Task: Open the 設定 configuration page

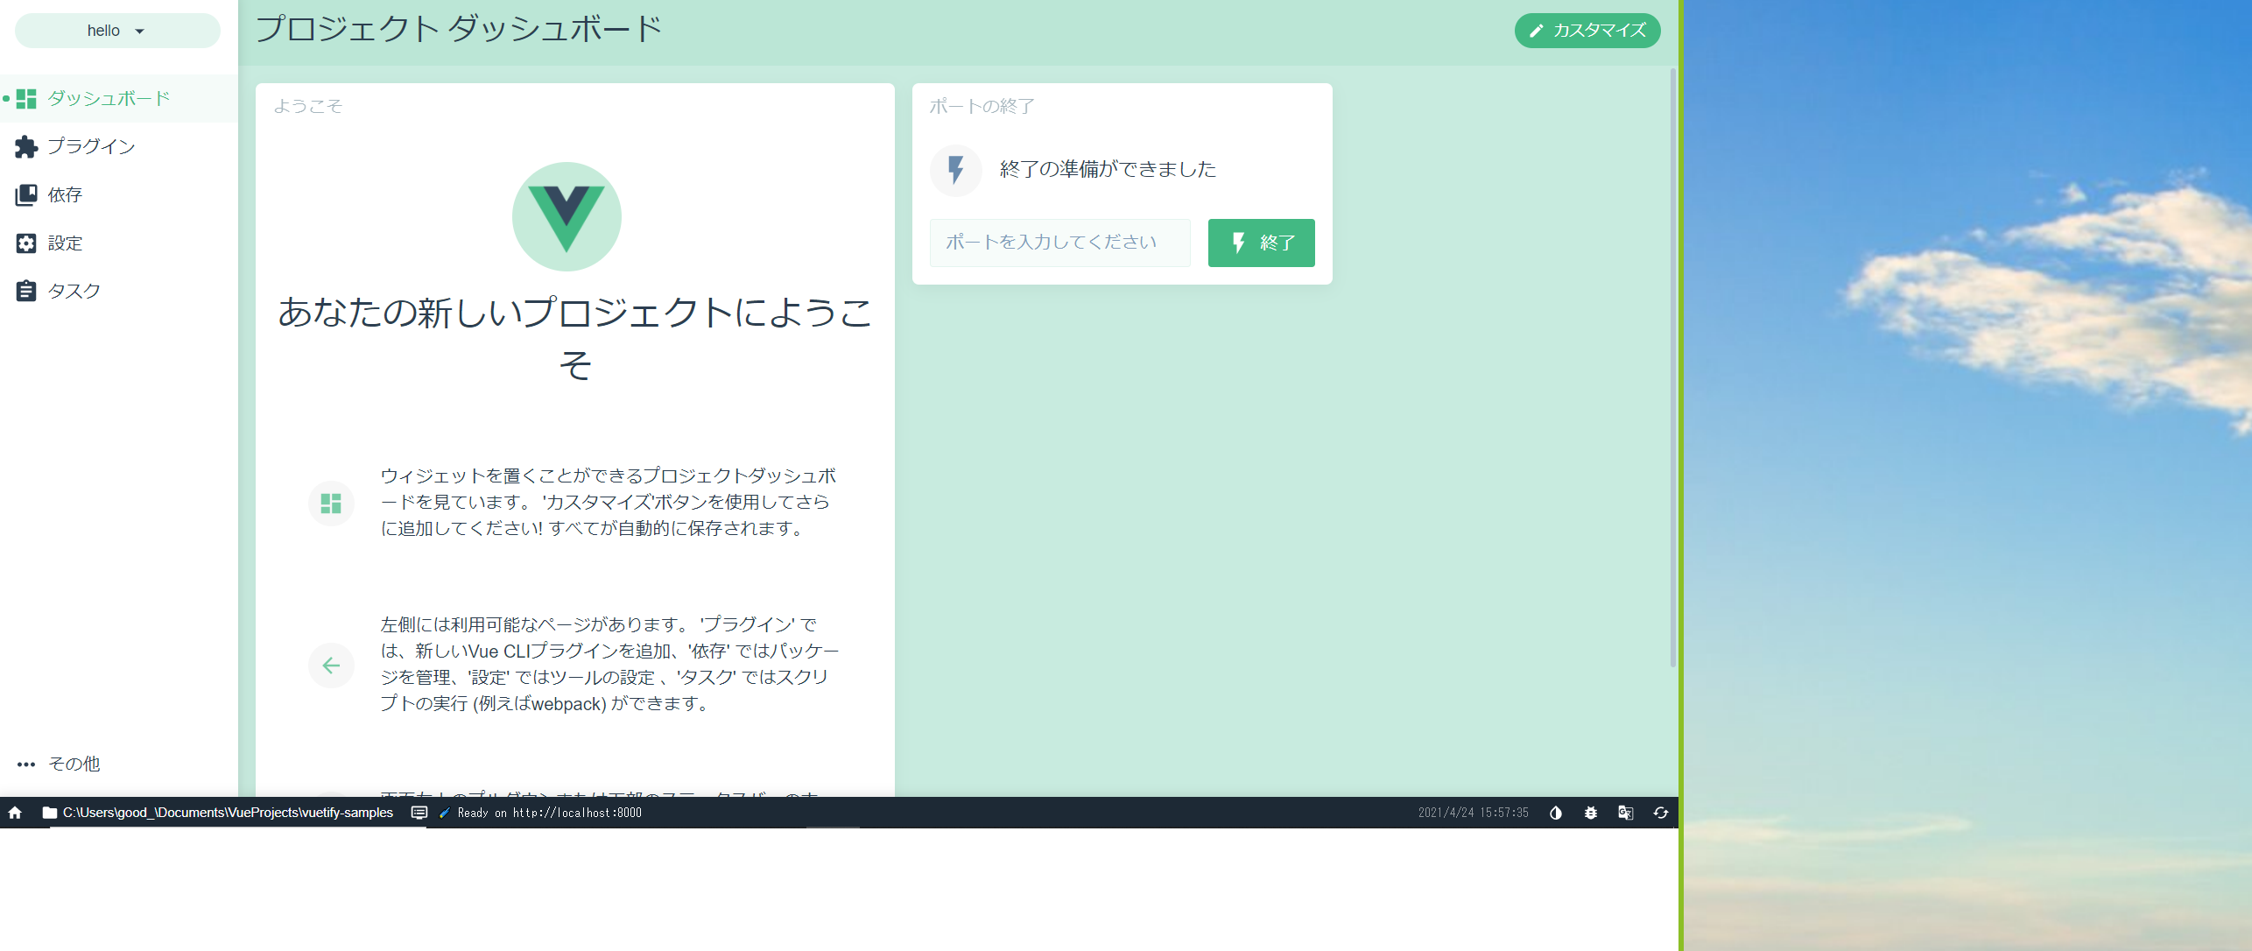Action: [x=64, y=243]
